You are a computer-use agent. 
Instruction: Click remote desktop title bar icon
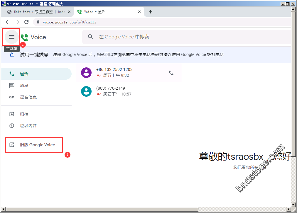pos(4,4)
